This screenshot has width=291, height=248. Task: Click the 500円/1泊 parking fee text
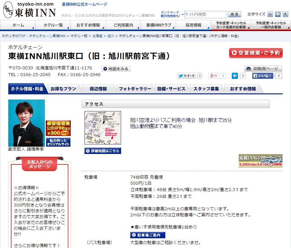141,183
